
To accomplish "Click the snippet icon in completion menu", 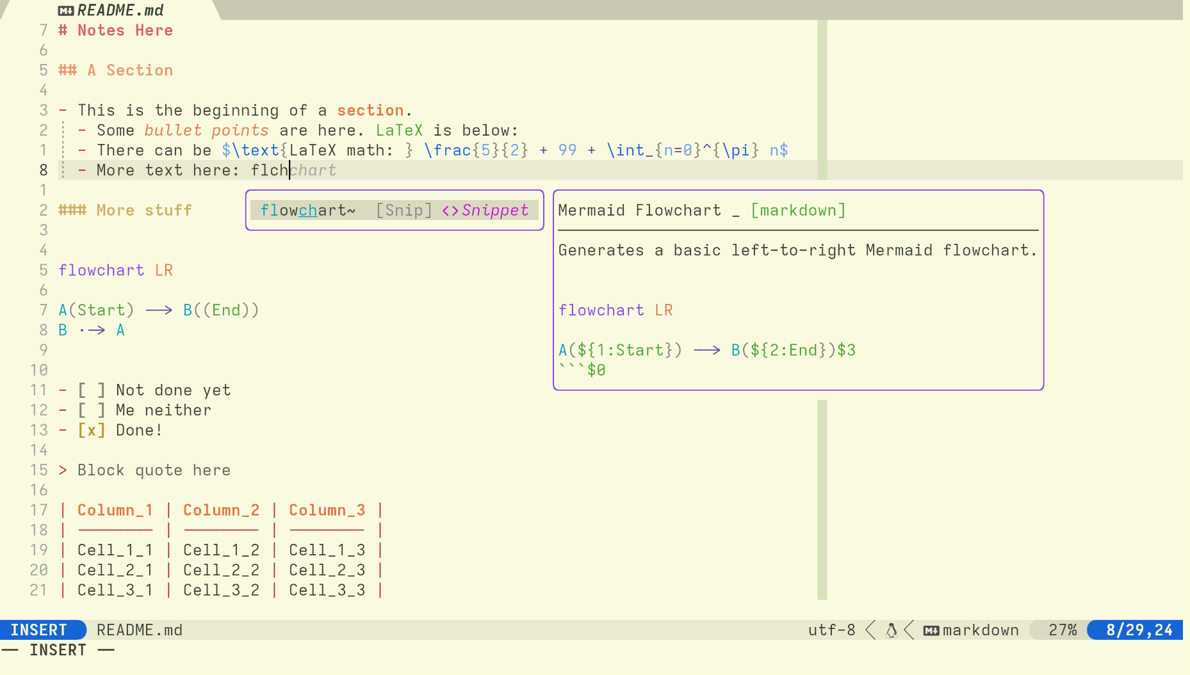I will (x=450, y=210).
